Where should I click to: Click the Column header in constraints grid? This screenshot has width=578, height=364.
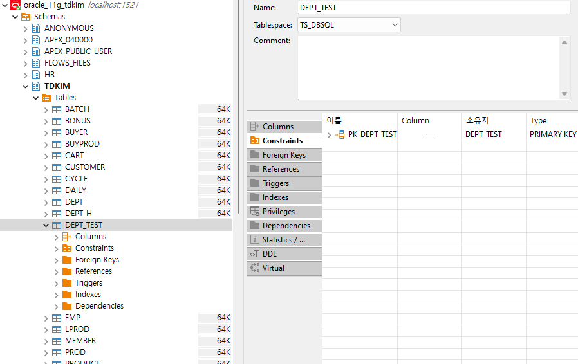point(429,120)
